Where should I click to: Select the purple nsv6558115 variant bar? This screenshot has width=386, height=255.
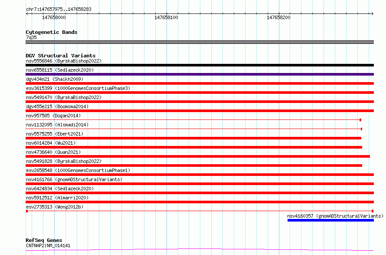(200, 74)
